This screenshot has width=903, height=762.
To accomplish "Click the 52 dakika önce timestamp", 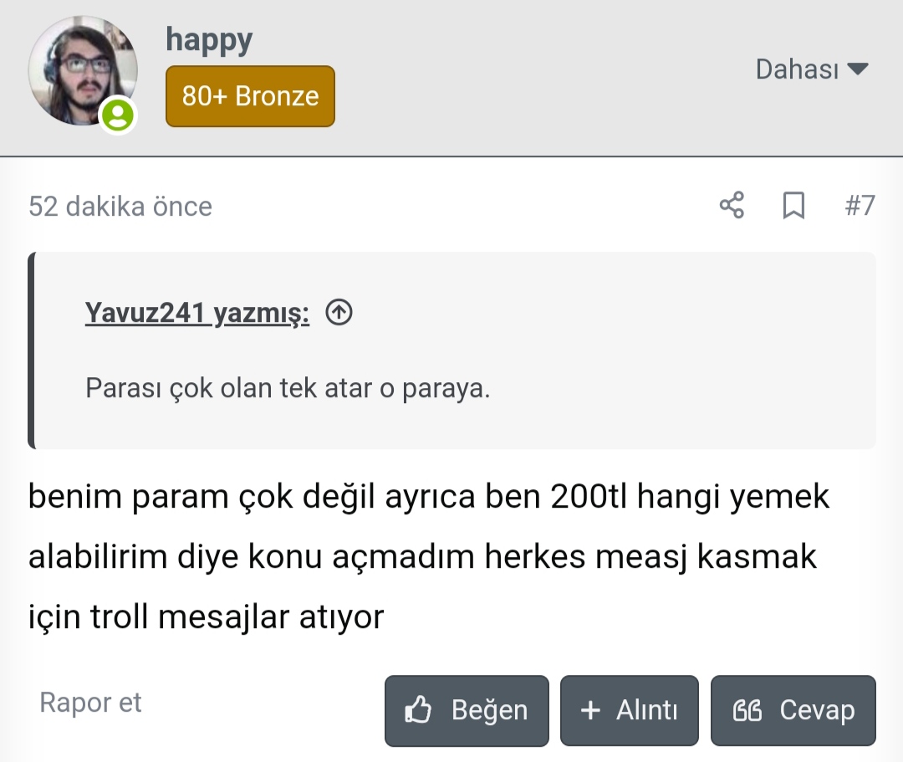I will click(120, 206).
